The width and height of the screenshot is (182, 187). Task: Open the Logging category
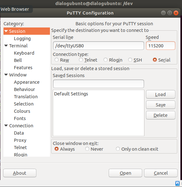tap(22, 39)
